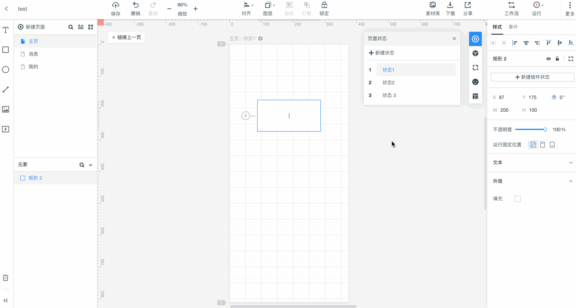This screenshot has width=576, height=308.
Task: Select the Line tool in left sidebar
Action: (x=6, y=89)
